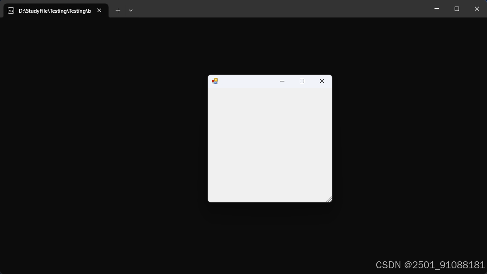Expand the terminal profile dropdown

pyautogui.click(x=131, y=11)
